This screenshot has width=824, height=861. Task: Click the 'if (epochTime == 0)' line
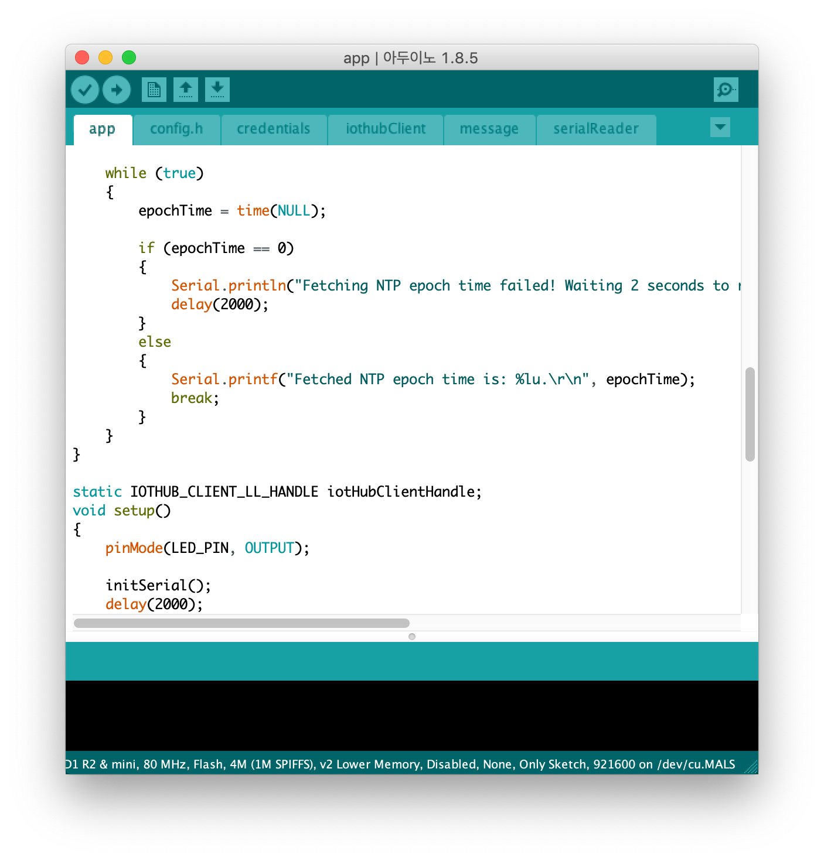pyautogui.click(x=216, y=248)
